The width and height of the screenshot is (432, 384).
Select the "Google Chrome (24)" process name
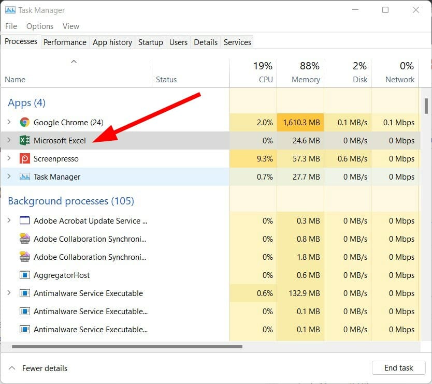tap(68, 123)
